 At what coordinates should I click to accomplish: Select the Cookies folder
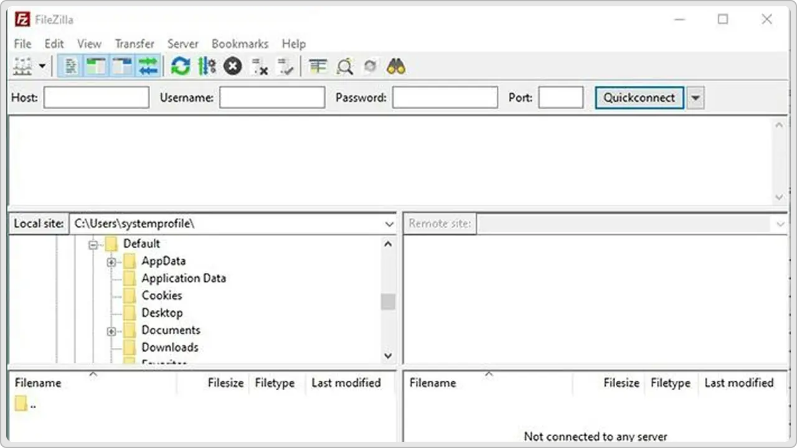coord(162,296)
